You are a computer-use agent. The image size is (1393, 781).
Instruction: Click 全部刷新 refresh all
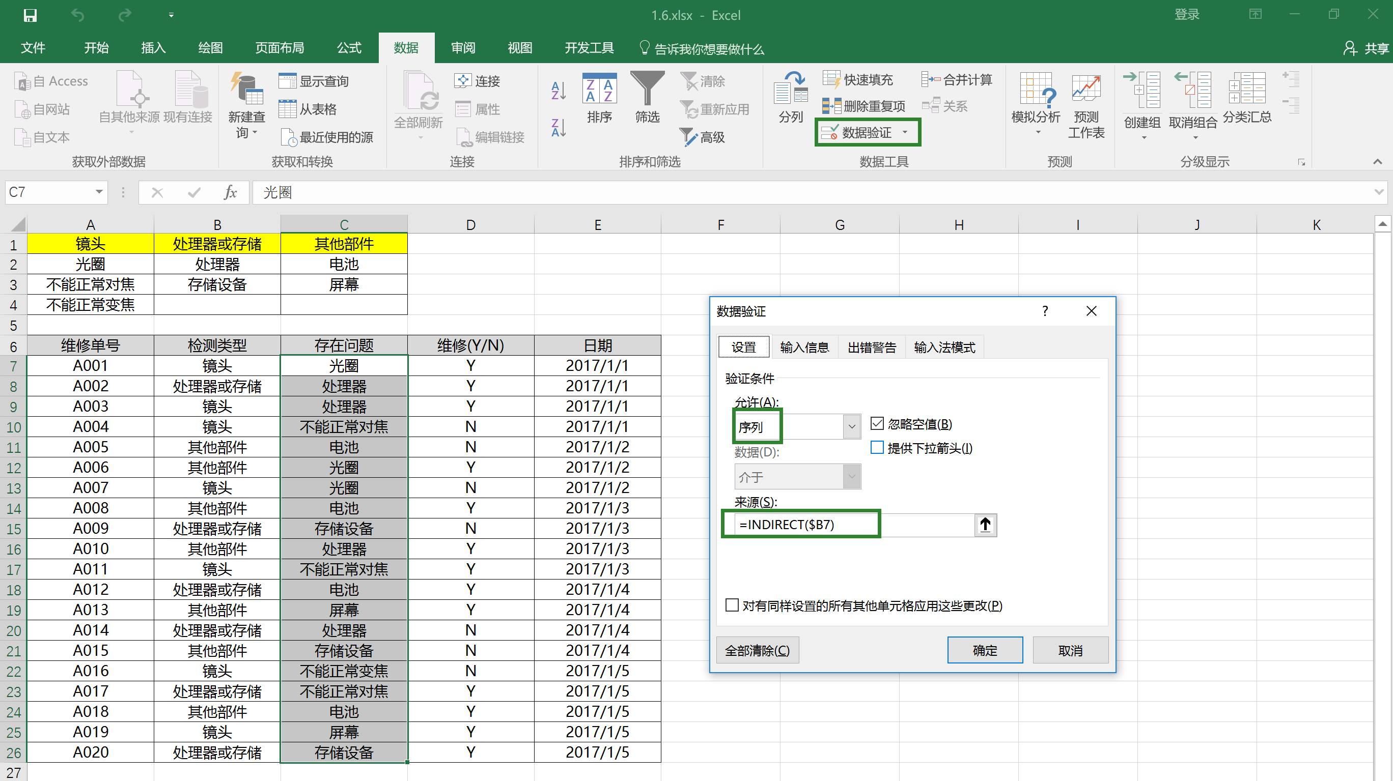coord(419,105)
